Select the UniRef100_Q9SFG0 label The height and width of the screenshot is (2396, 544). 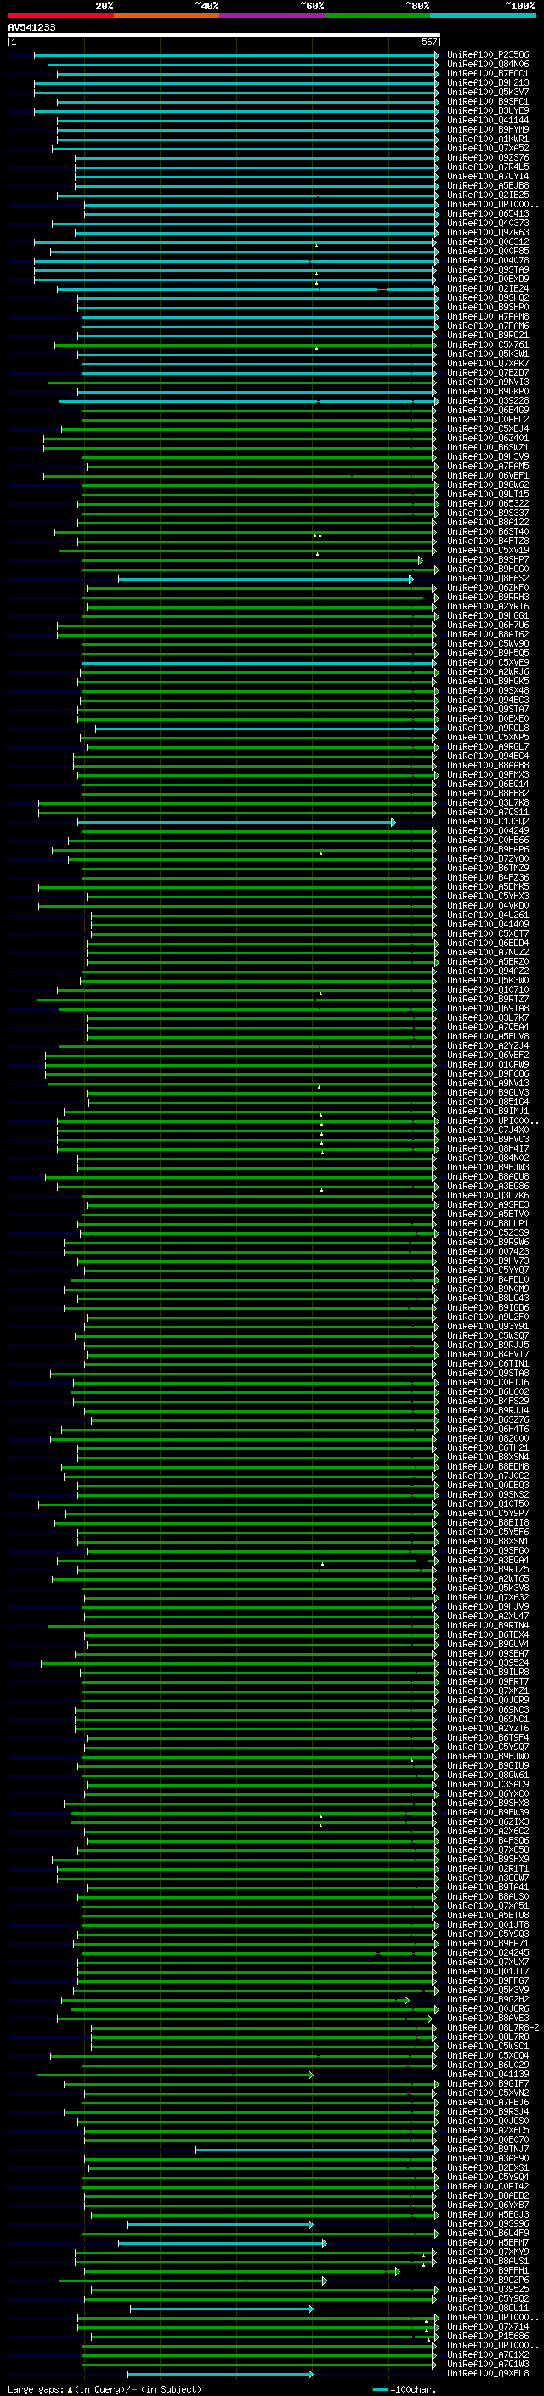(x=487, y=1551)
